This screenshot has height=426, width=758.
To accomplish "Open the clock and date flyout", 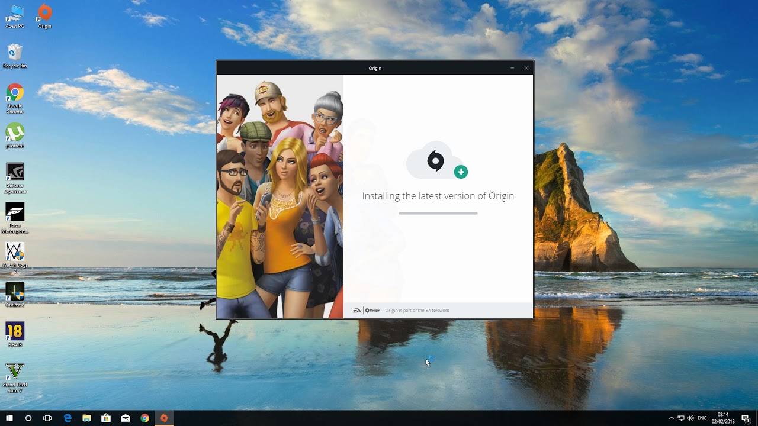I will pos(723,418).
